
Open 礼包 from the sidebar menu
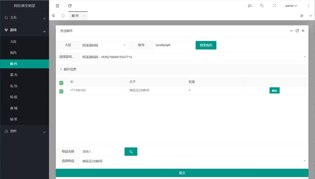14,86
